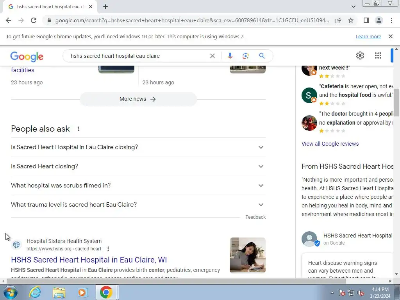Open a new browser tab
Viewport: 400px width, 300px height.
[x=105, y=7]
